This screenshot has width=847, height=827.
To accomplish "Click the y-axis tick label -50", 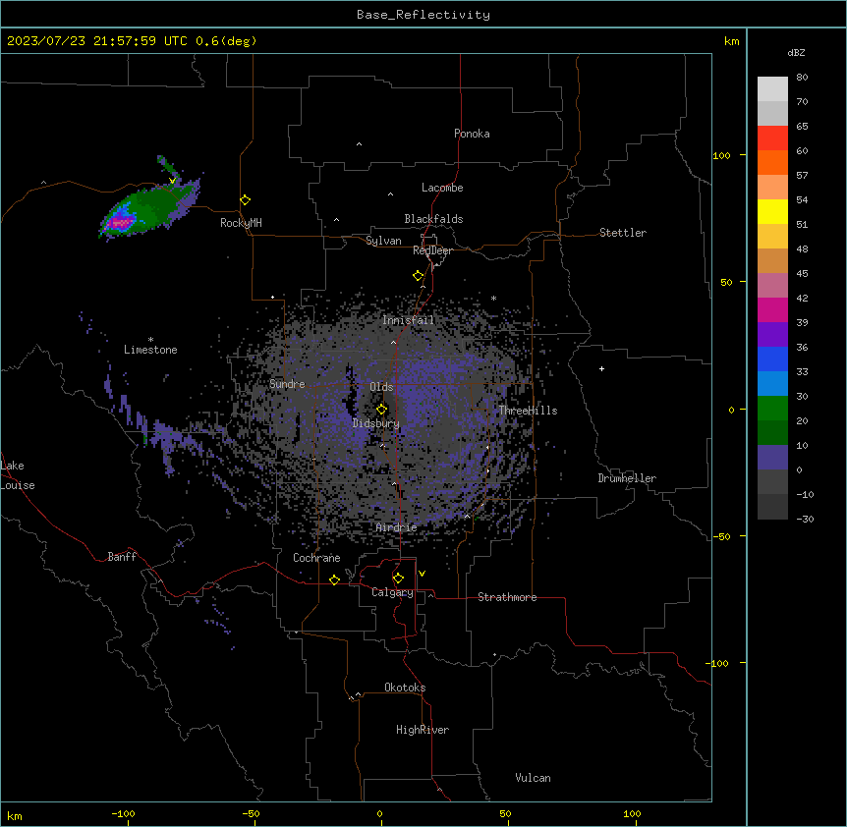I will [x=721, y=536].
